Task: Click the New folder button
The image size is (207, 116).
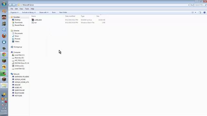Action: coord(63,13)
